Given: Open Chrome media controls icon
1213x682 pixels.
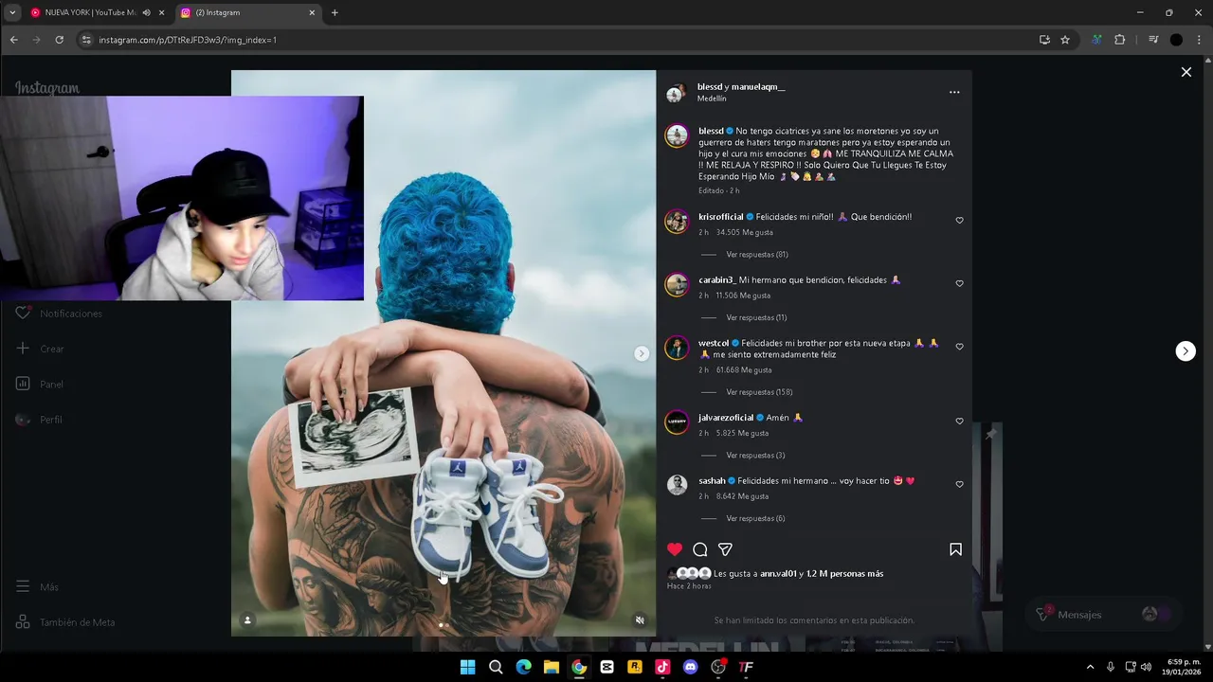Looking at the screenshot, I should click(x=1153, y=40).
